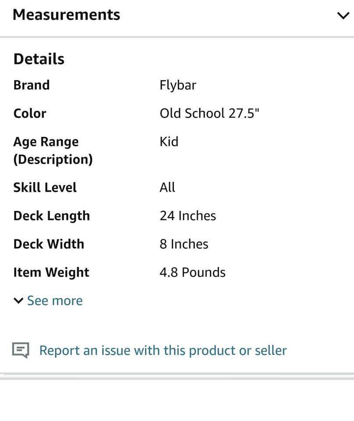
Task: Click the Deck Length label
Action: pos(52,216)
